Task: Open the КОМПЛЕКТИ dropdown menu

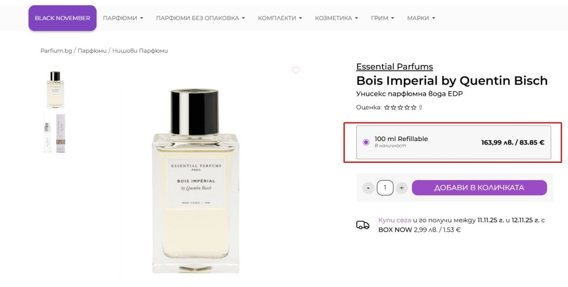Action: (280, 18)
